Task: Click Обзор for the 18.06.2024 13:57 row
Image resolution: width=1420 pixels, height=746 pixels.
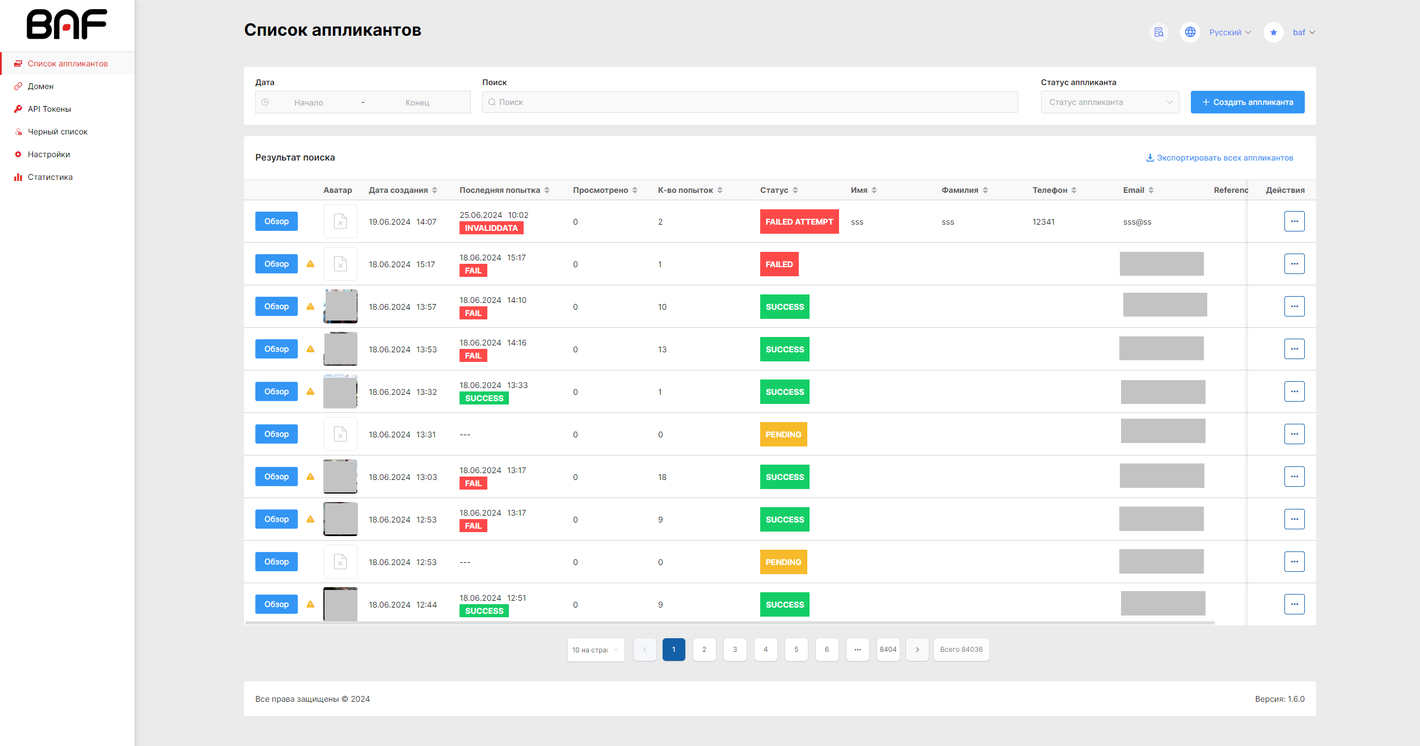Action: click(276, 306)
